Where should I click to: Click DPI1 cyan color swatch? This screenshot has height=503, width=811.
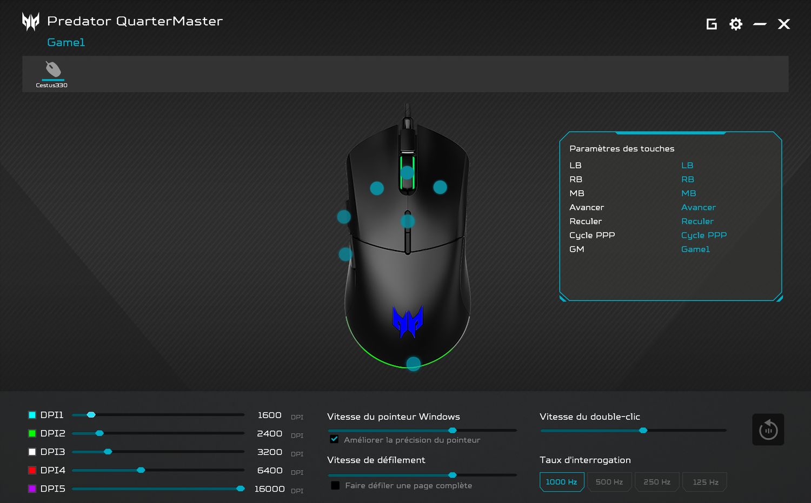tap(32, 415)
